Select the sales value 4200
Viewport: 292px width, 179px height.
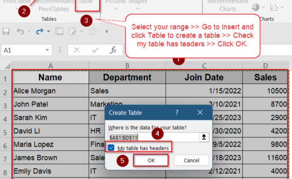265,131
